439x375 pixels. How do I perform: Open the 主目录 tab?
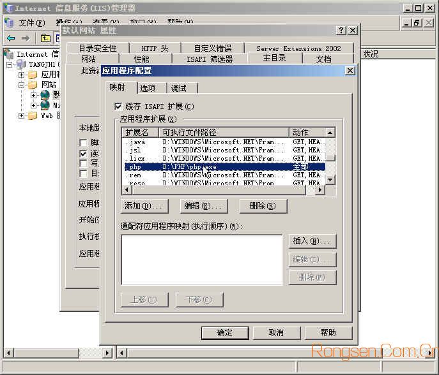tap(274, 57)
